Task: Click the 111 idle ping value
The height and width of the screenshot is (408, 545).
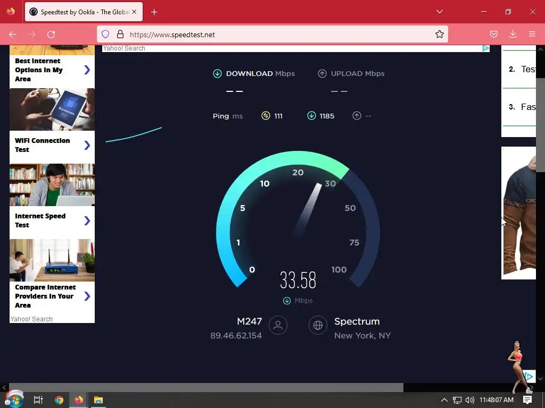Action: [x=278, y=116]
